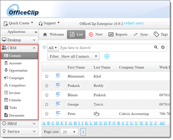The image size is (173, 140).
Task: Star the Prakash Reddy contact
Action: (x=47, y=85)
